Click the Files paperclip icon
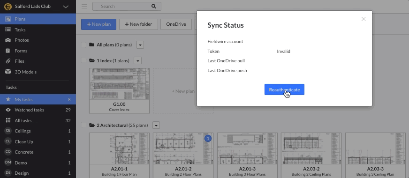This screenshot has width=409, height=178. (x=8, y=61)
